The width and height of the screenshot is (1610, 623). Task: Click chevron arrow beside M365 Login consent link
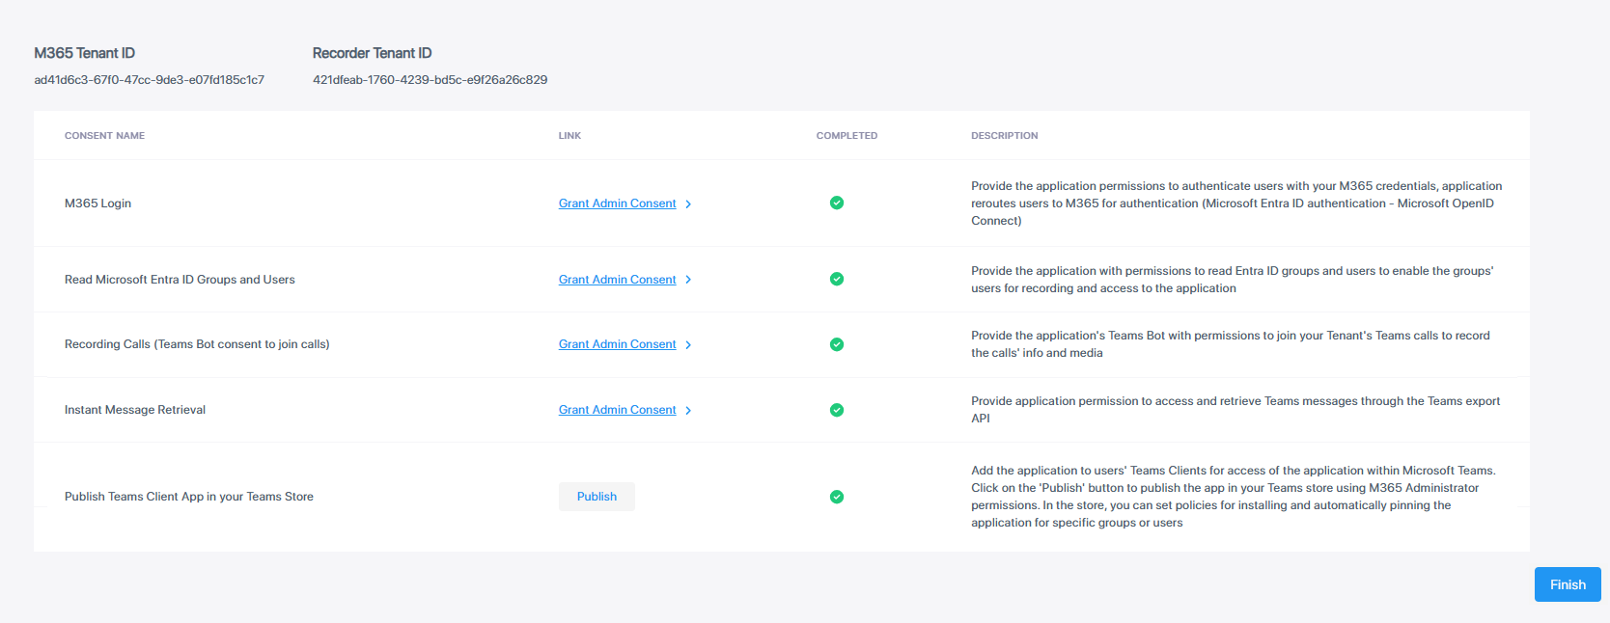688,204
